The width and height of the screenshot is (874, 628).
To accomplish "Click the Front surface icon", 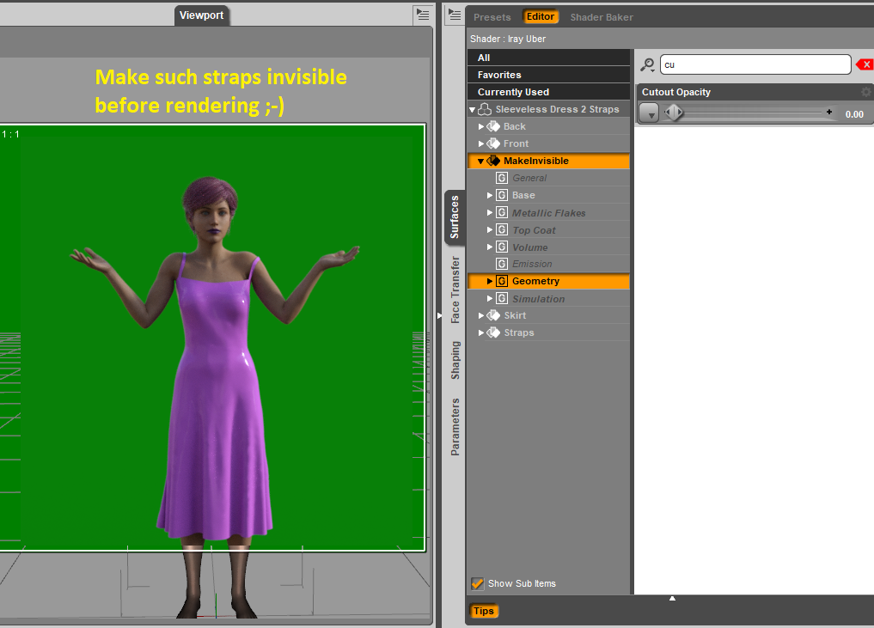I will click(494, 143).
